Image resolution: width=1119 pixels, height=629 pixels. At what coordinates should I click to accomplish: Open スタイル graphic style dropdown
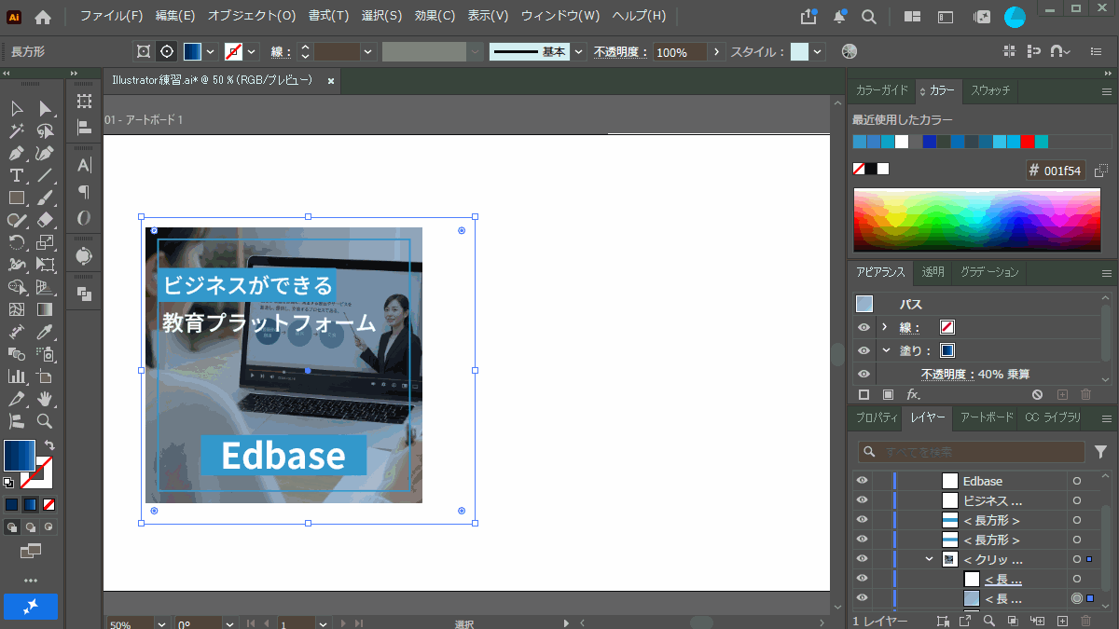click(x=818, y=52)
